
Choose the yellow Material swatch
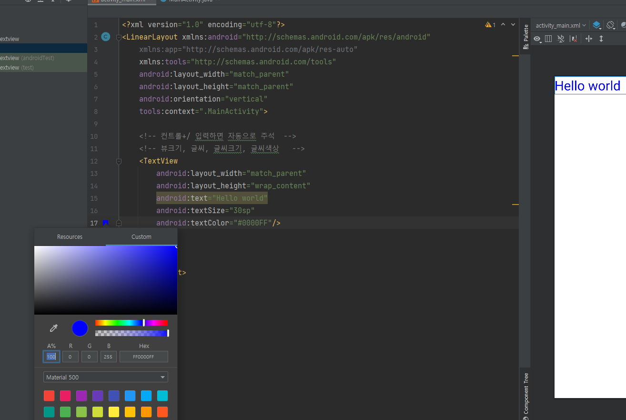[114, 412]
